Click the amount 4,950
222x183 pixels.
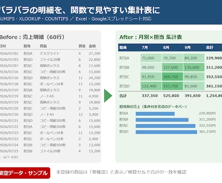click(94, 96)
